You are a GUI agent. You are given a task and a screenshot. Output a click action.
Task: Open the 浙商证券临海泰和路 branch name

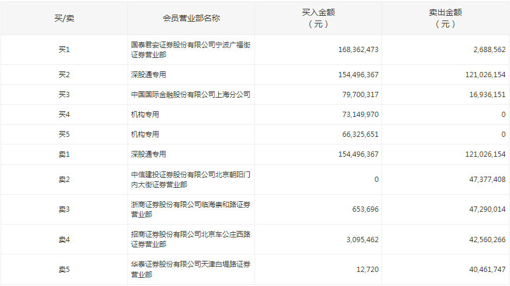pyautogui.click(x=191, y=209)
